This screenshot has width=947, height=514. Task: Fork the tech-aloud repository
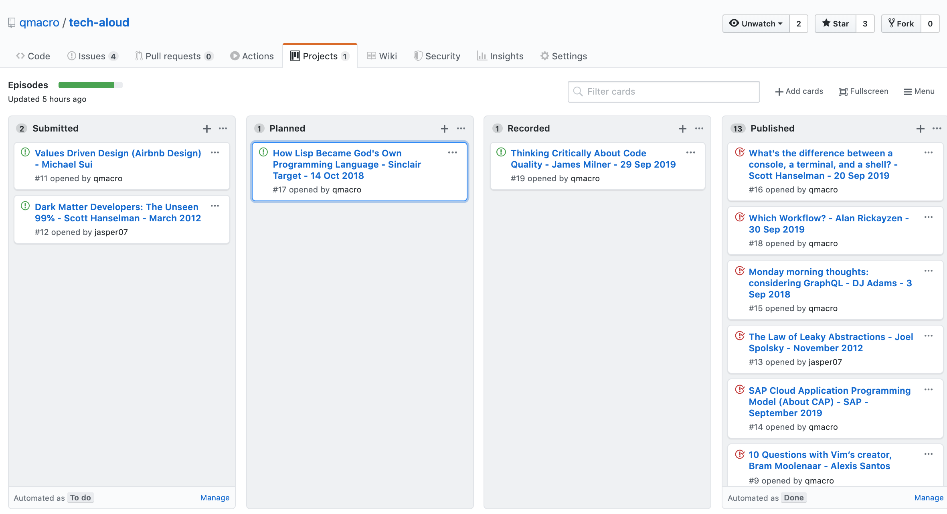pos(901,24)
